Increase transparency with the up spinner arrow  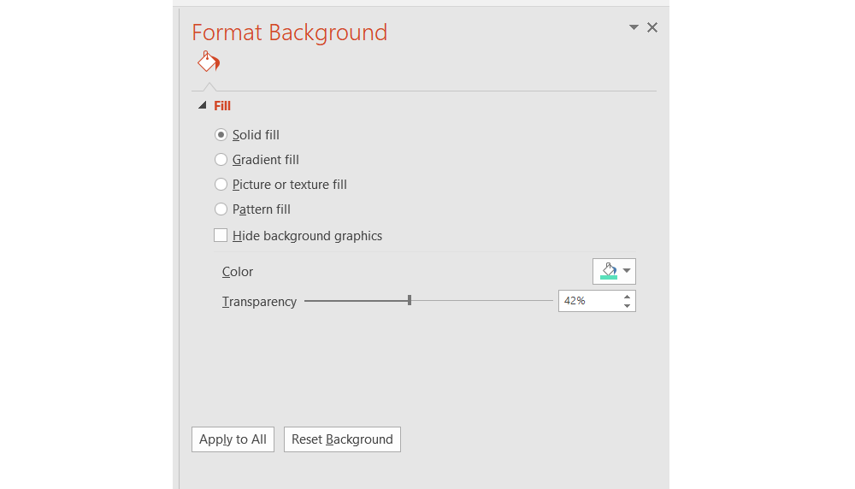(x=628, y=297)
